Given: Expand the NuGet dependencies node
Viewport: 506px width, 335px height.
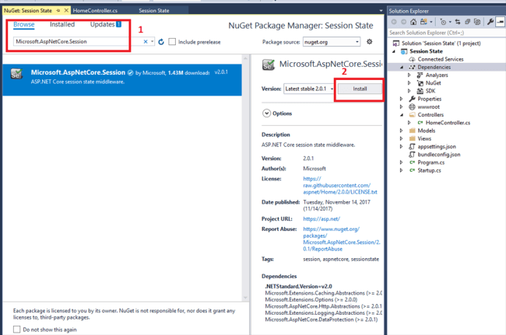Looking at the screenshot, I should click(x=409, y=83).
